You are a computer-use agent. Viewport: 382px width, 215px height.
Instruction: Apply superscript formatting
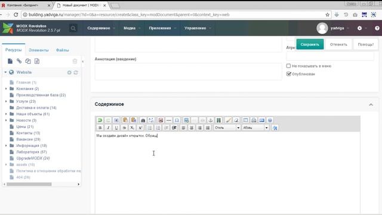point(140,128)
